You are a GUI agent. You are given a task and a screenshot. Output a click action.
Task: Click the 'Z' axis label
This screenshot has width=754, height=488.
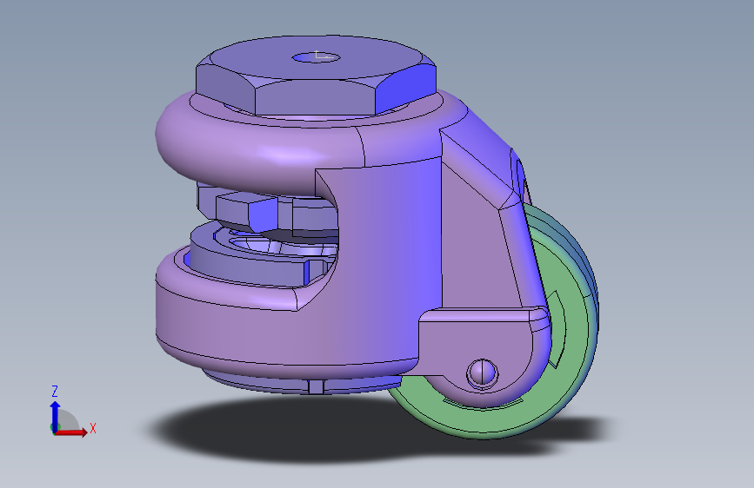[x=55, y=391]
